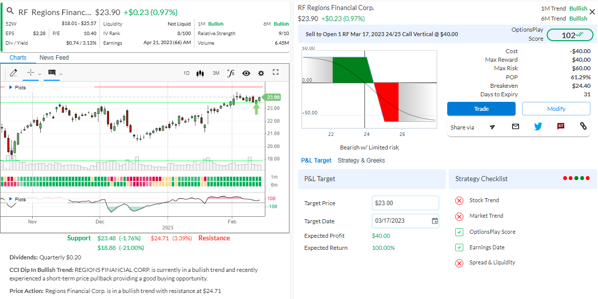The image size is (598, 299).
Task: Click the green 23.90 price tag on chart
Action: (272, 97)
